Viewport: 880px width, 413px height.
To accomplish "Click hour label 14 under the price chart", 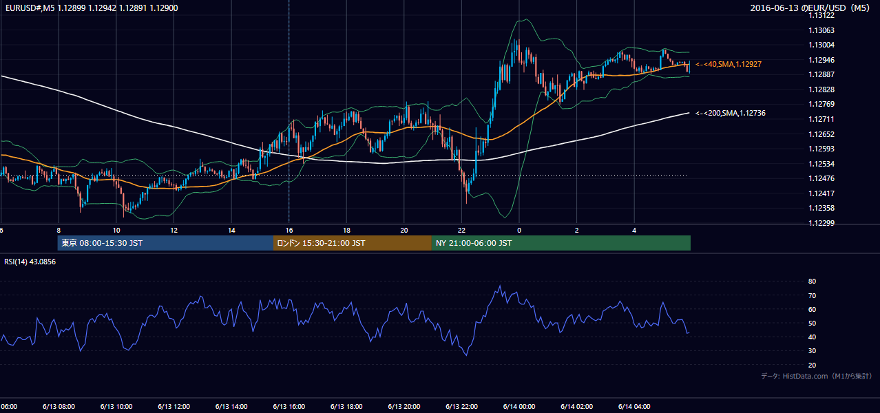I will [x=231, y=231].
